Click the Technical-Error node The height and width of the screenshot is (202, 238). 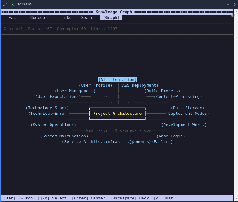48,114
